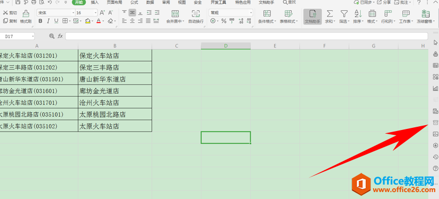Apply thousands separator number format

(232, 21)
